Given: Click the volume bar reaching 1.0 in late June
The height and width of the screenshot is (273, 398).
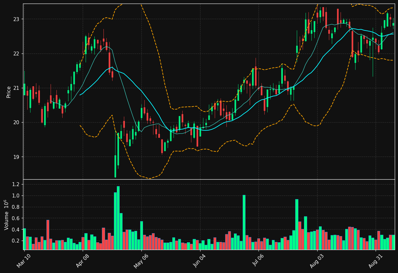Looking at the screenshot, I should click(244, 222).
